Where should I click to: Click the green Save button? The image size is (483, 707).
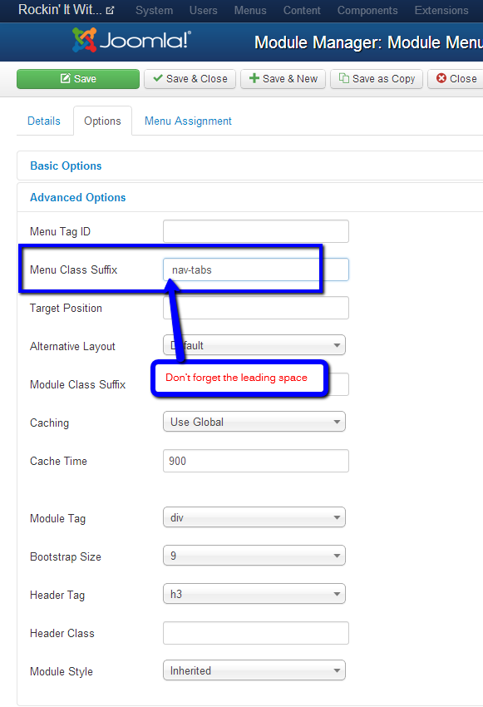pyautogui.click(x=78, y=79)
